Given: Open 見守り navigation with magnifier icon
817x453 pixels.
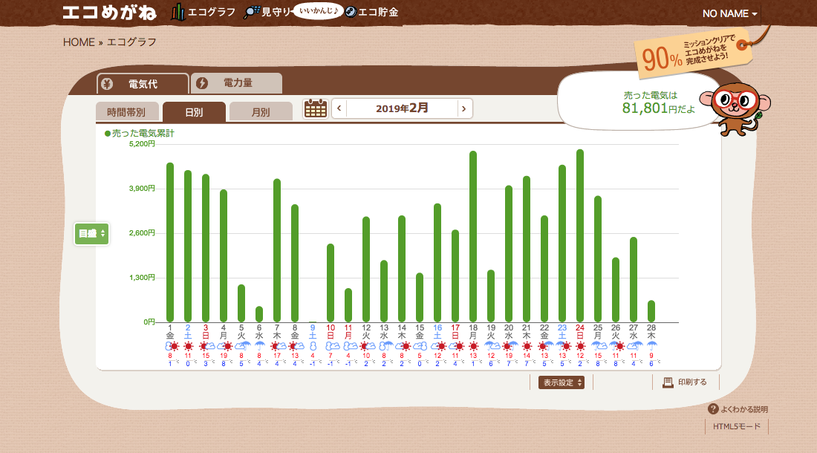Looking at the screenshot, I should pyautogui.click(x=267, y=12).
